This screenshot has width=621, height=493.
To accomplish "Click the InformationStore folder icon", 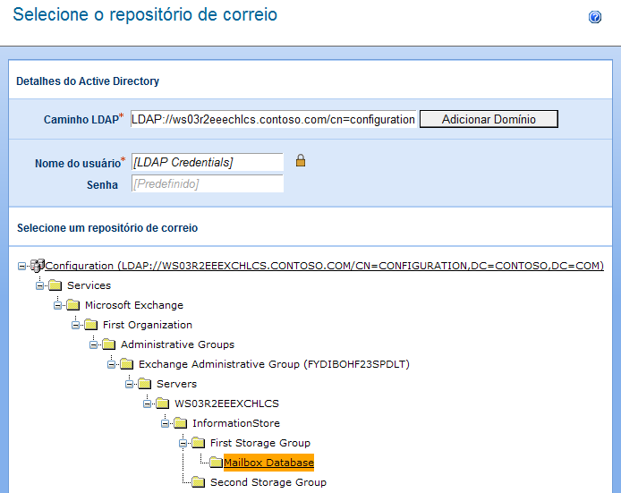I will coord(180,423).
